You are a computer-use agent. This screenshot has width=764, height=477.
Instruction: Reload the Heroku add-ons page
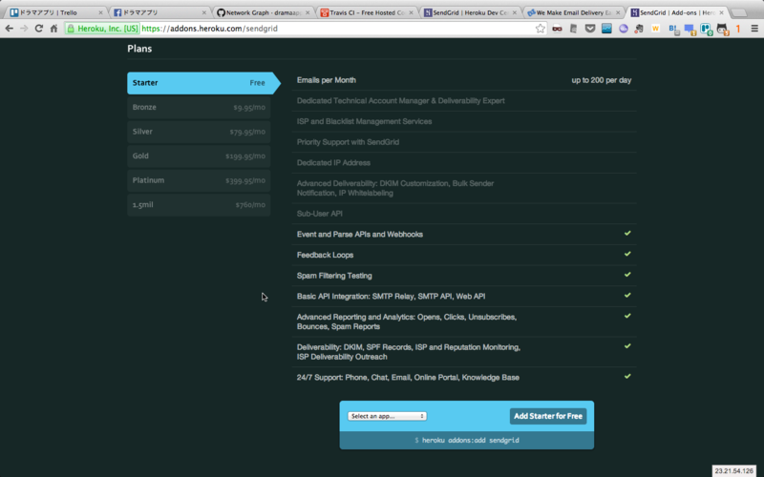click(x=39, y=29)
